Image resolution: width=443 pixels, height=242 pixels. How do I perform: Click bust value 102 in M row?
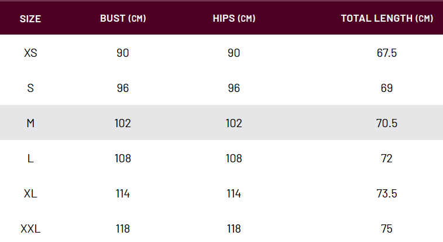123,123
